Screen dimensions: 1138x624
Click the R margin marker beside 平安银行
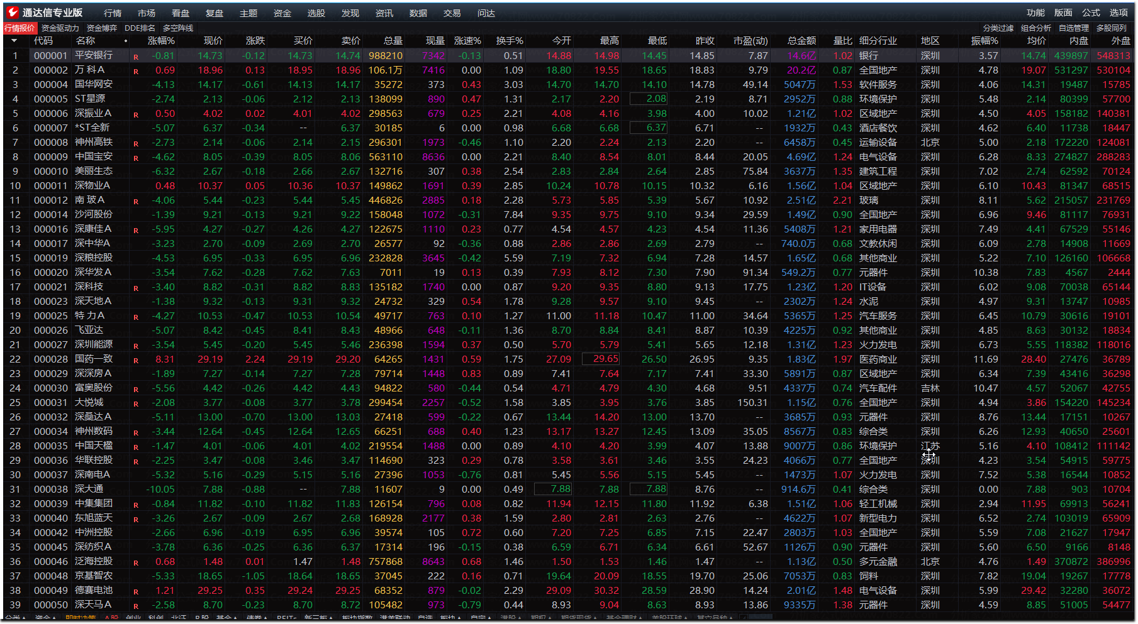[x=136, y=57]
